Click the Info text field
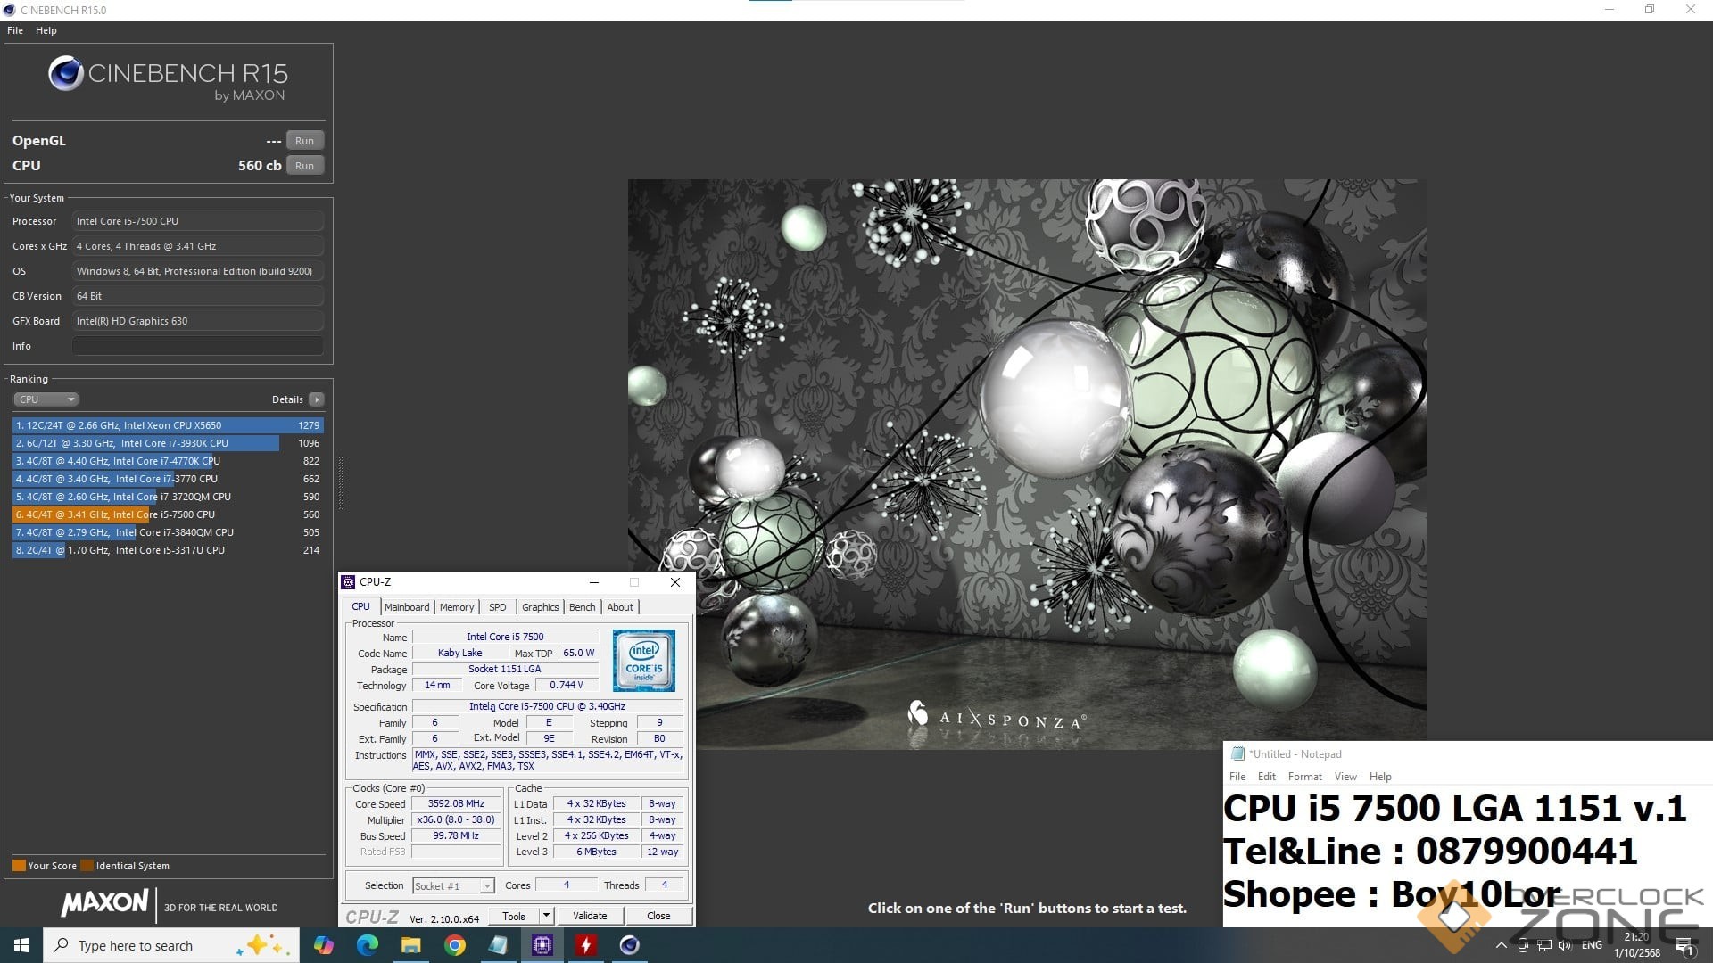Screen dimensions: 1713x963 pos(197,346)
